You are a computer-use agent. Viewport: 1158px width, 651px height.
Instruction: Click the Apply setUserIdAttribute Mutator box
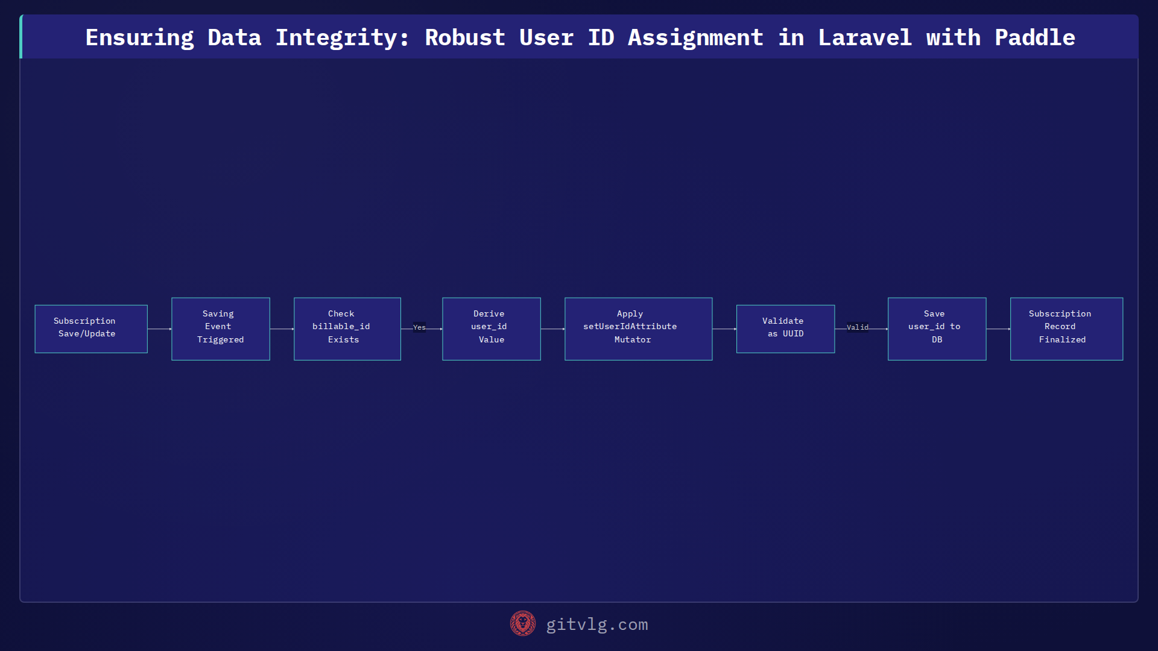[639, 329]
